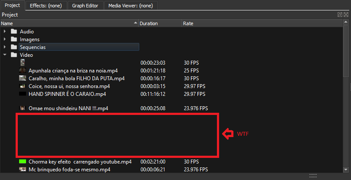Sort by the Name column header
The width and height of the screenshot is (351, 180).
coord(69,23)
